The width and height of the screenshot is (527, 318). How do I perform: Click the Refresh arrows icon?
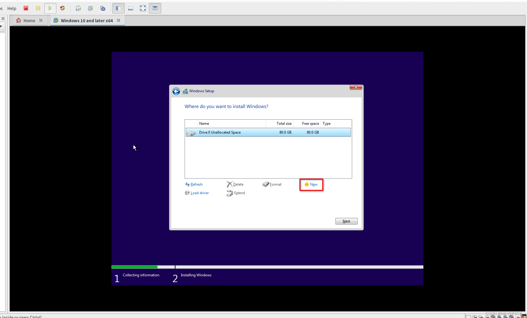[187, 184]
